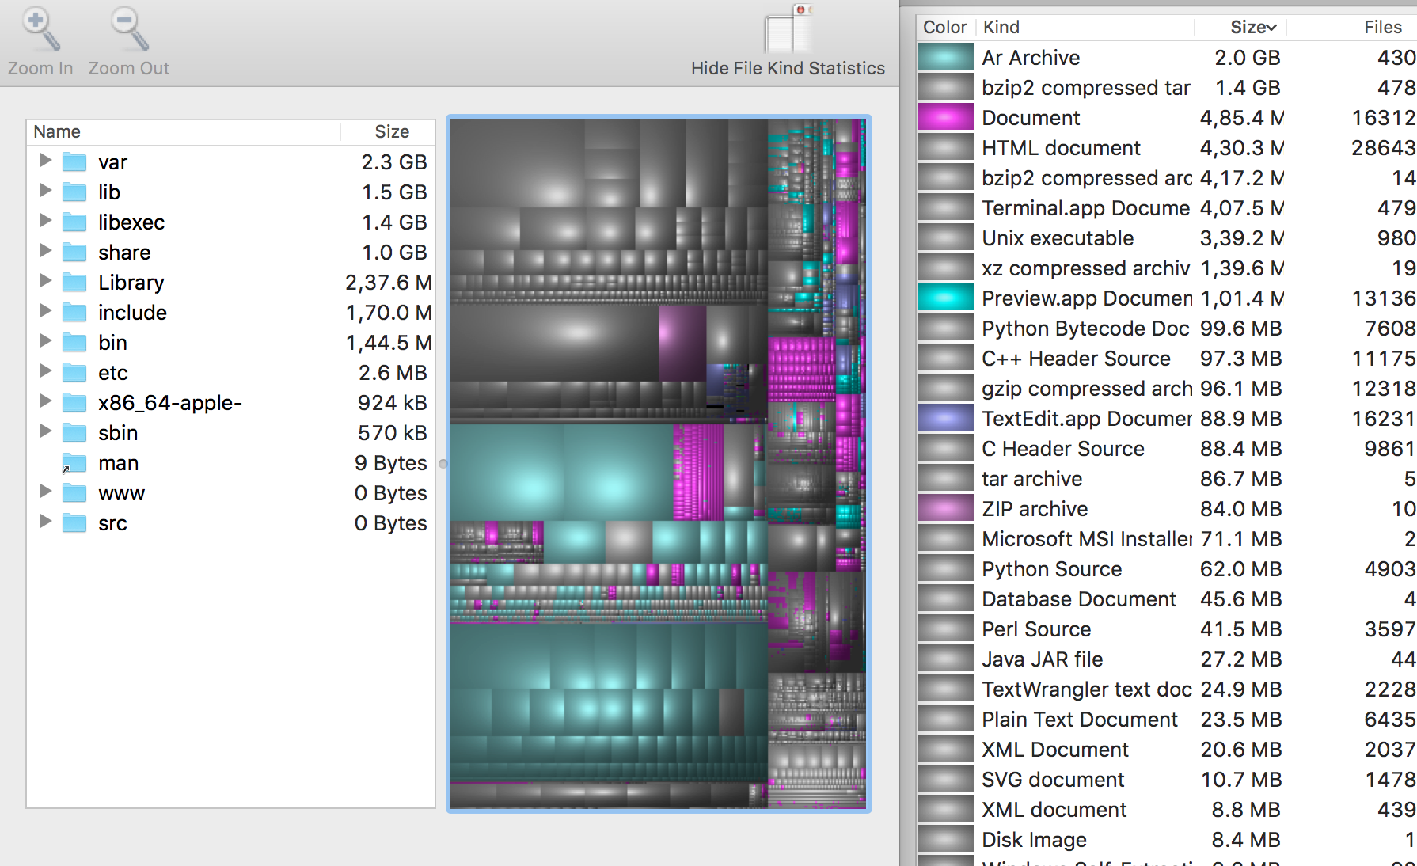Select the Disk Image kind row

pos(1167,839)
